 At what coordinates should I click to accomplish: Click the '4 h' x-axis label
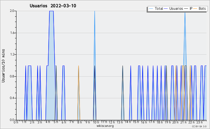pyautogui.click(x=48, y=122)
